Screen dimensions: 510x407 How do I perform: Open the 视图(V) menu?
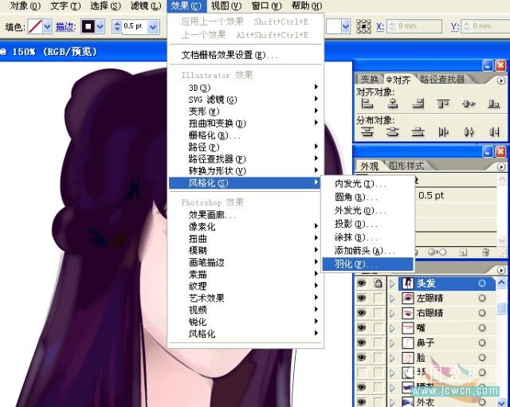click(226, 6)
